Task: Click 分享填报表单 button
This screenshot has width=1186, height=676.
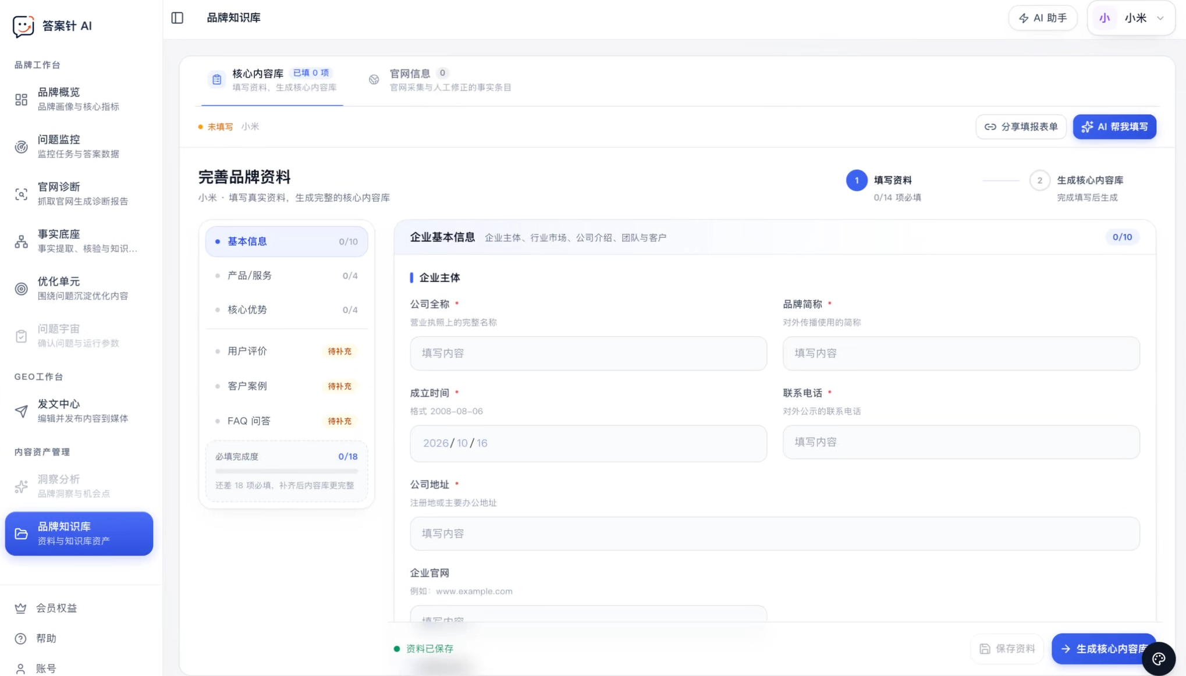Action: [1021, 127]
